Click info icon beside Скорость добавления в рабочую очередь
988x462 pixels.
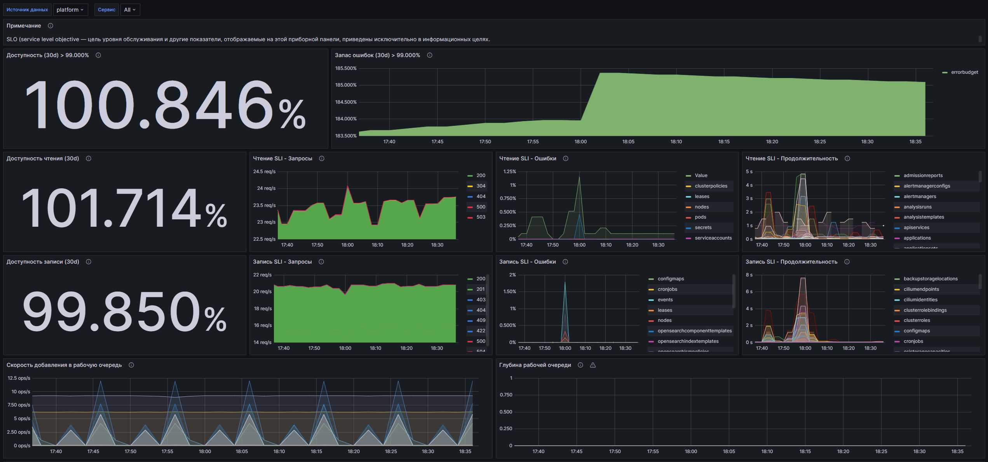[131, 365]
